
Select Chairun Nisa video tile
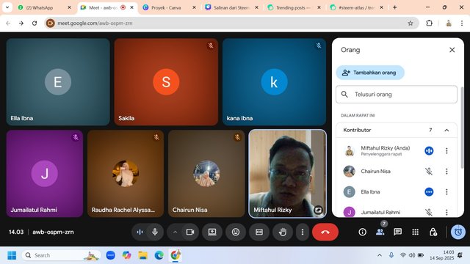pyautogui.click(x=206, y=174)
